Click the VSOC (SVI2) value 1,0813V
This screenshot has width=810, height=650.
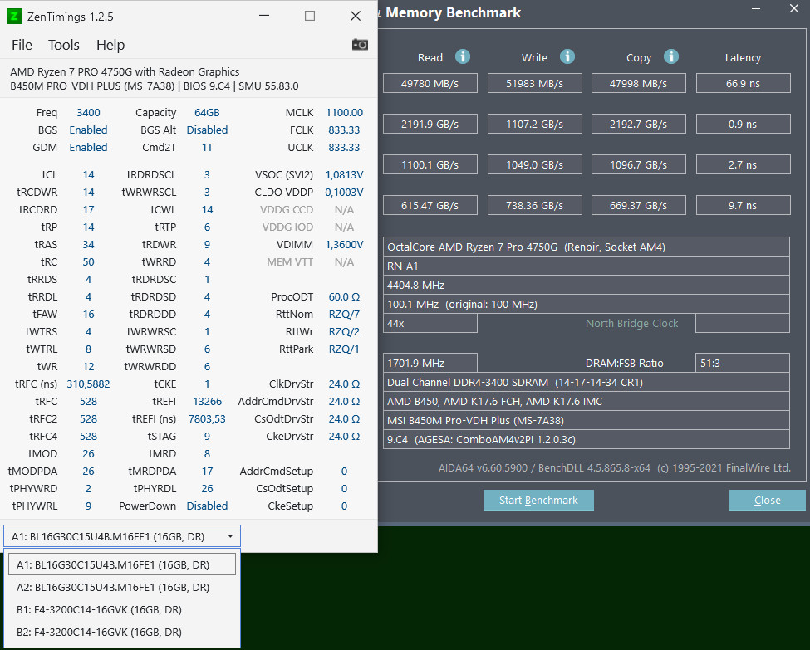[x=344, y=175]
